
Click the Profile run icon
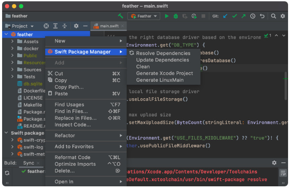coord(194,16)
